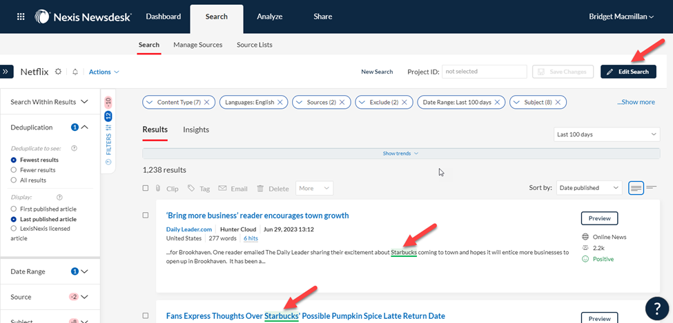The height and width of the screenshot is (323, 673).
Task: Open Fans Express Thoughts article title
Action: pos(306,316)
